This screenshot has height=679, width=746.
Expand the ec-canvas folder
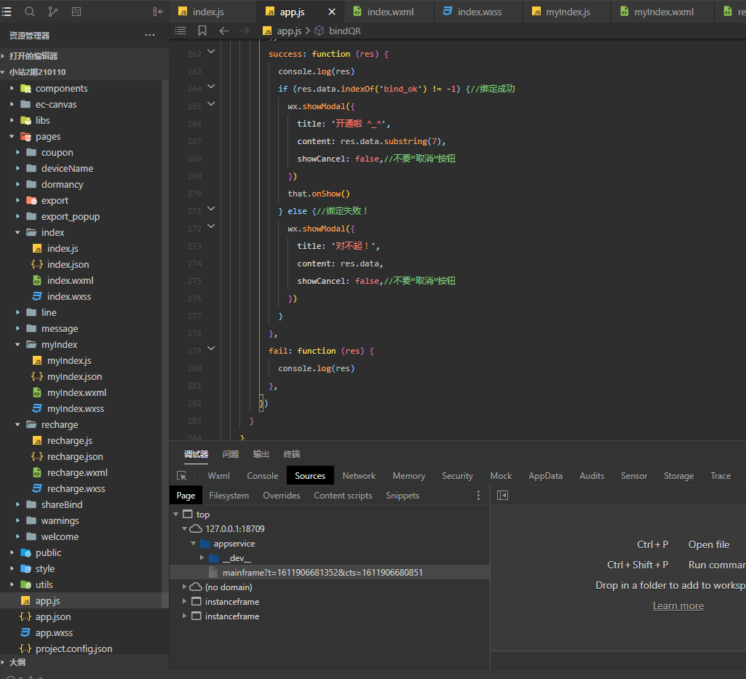[12, 104]
